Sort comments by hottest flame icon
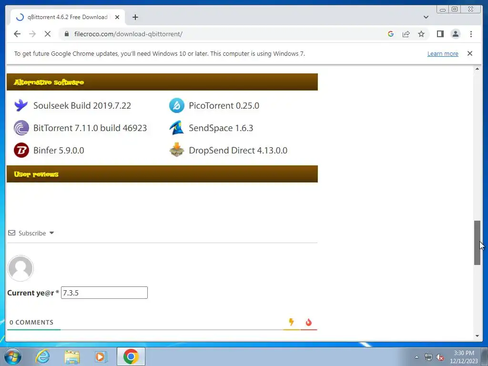This screenshot has height=366, width=488. [308, 322]
